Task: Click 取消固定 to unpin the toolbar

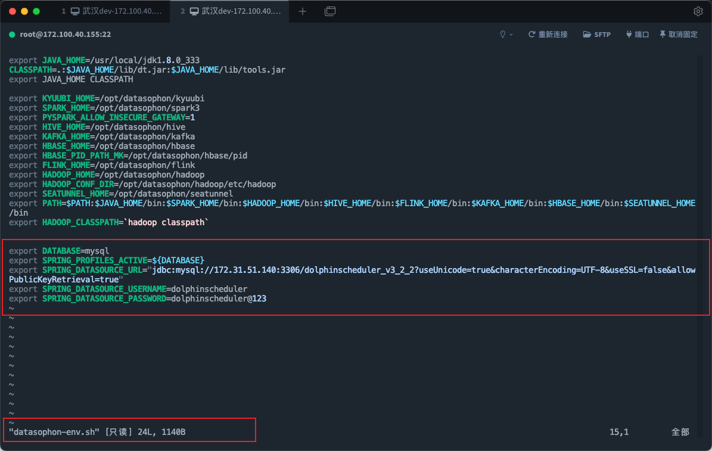Action: tap(678, 35)
